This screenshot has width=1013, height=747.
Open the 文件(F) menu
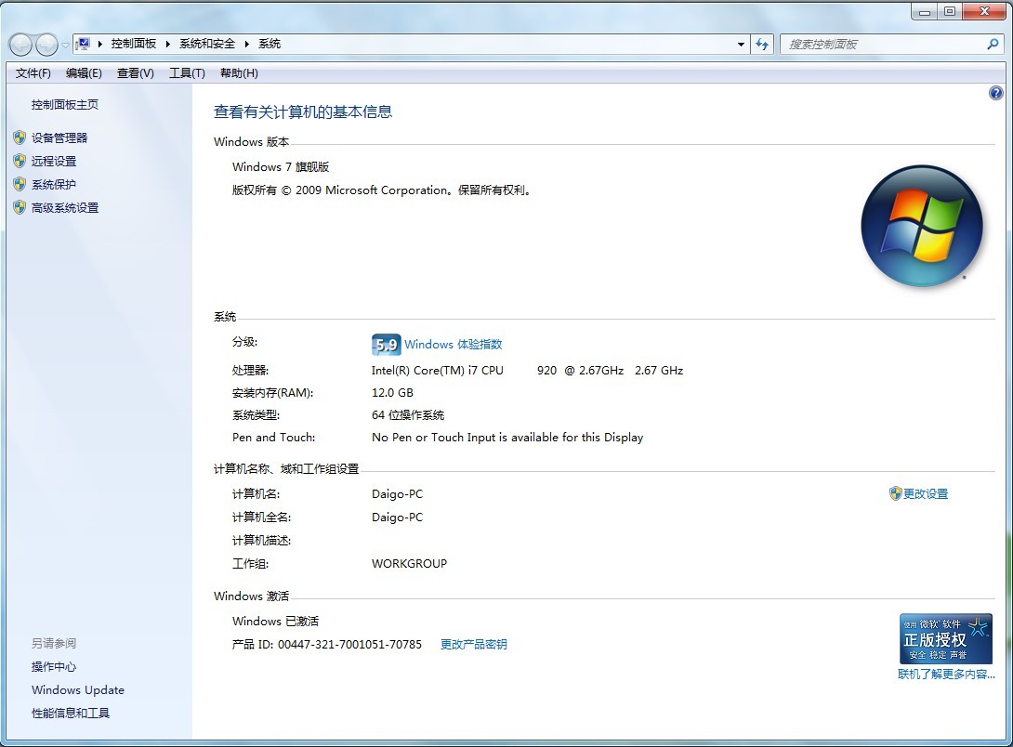(33, 73)
